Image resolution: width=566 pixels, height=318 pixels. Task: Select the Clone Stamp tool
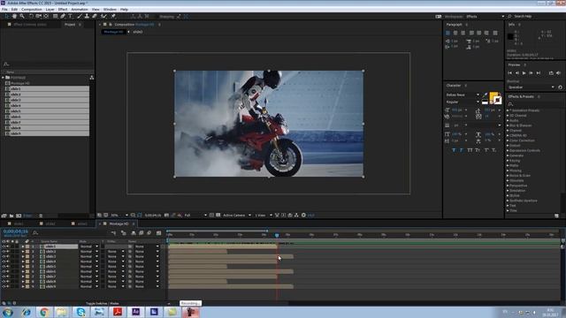(x=87, y=16)
